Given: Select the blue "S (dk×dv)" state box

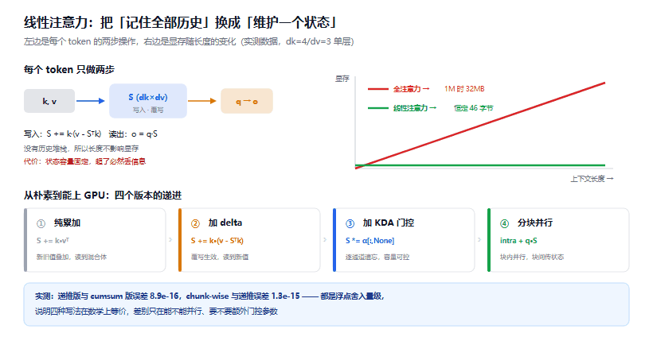Looking at the screenshot, I should coord(148,101).
